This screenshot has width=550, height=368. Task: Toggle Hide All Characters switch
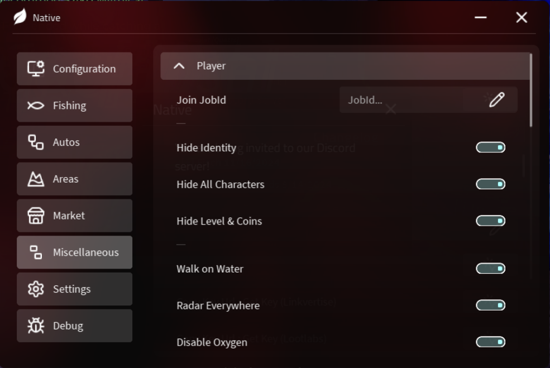coord(490,184)
